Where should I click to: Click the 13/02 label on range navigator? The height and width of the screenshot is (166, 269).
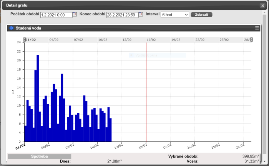coord(127,39)
